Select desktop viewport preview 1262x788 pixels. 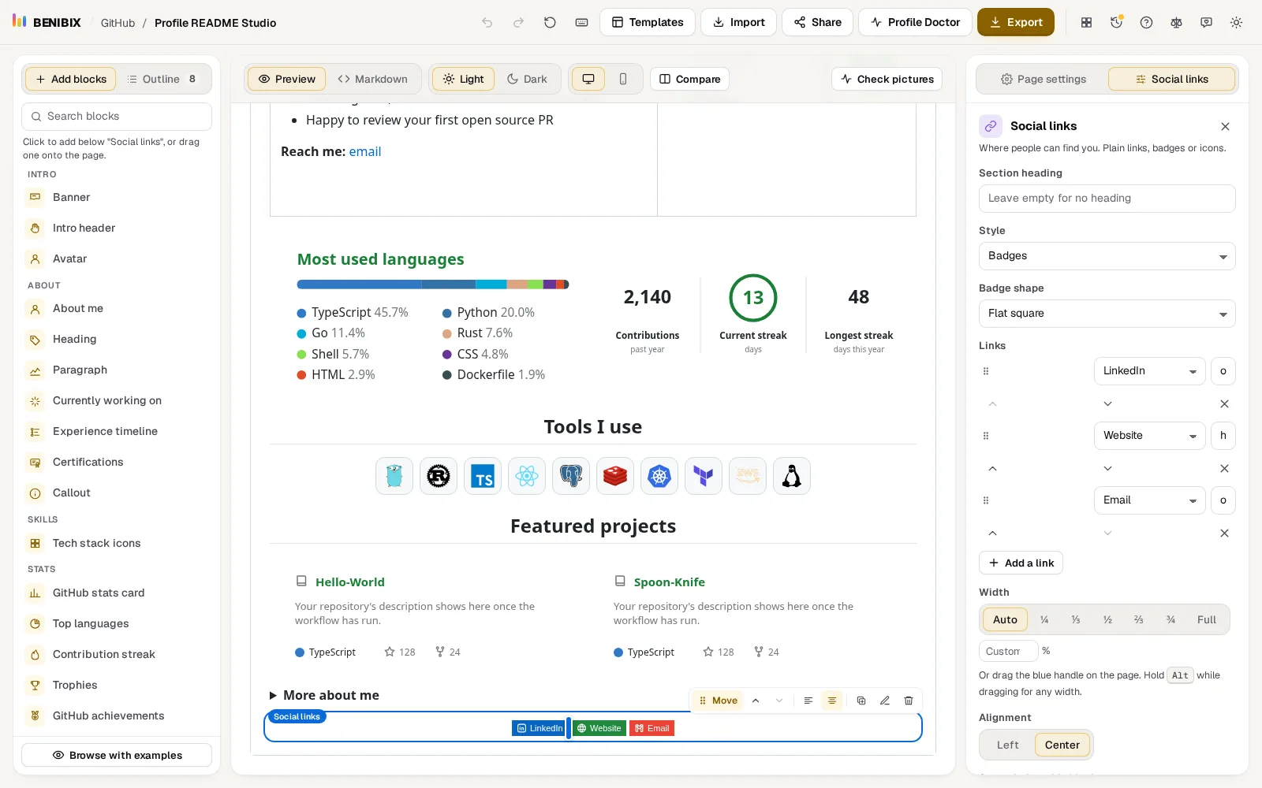588,79
